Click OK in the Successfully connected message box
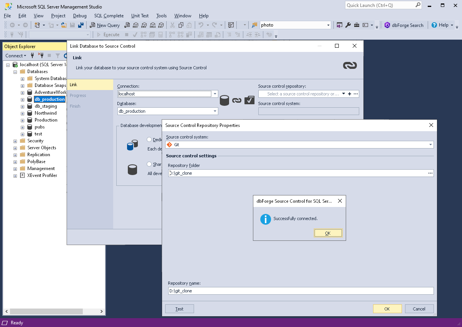Viewport: 462px width, 327px height. click(328, 233)
